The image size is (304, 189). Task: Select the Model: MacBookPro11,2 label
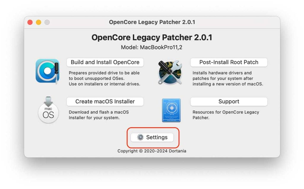point(152,47)
